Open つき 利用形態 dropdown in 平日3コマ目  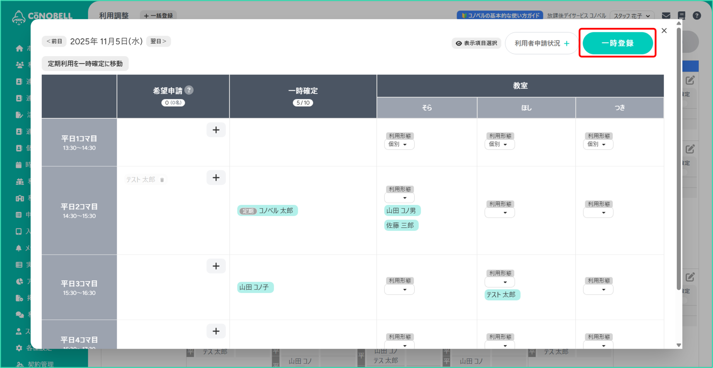click(598, 290)
